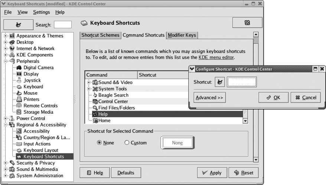Click the Power Control icon

pos(12,118)
